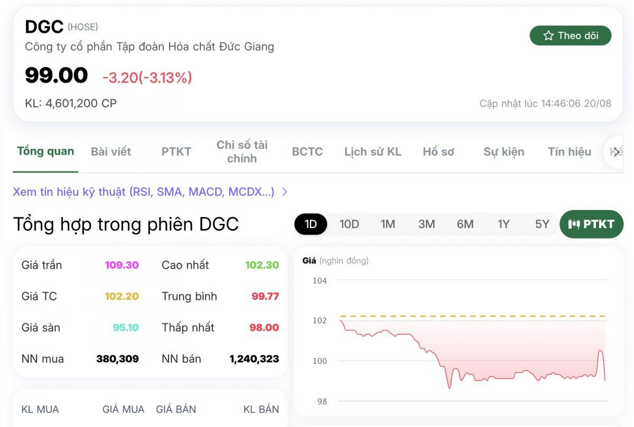634x427 pixels.
Task: Open the Bài viết tab
Action: click(x=110, y=151)
